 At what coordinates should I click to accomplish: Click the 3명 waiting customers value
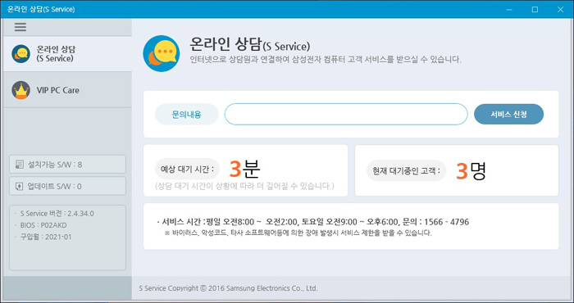coord(471,170)
